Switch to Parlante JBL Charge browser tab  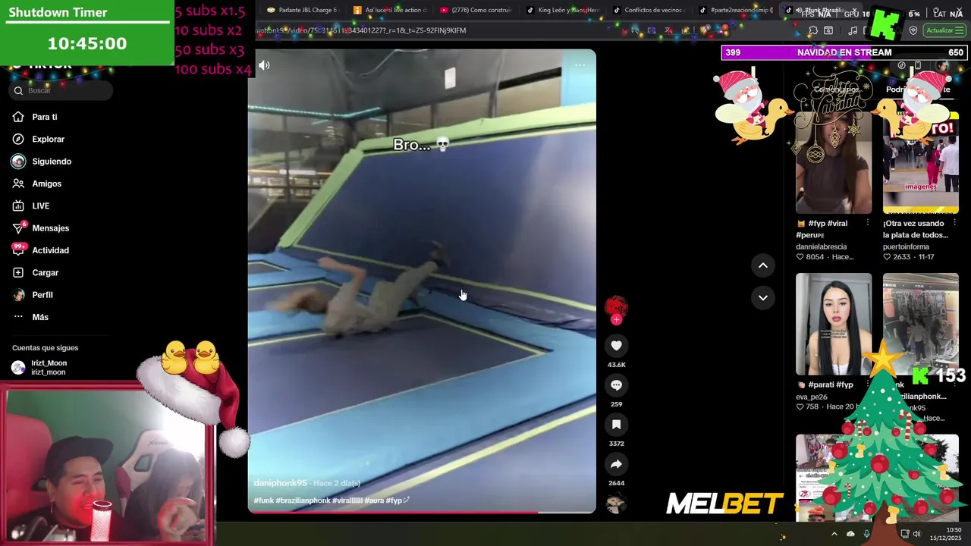[x=302, y=10]
